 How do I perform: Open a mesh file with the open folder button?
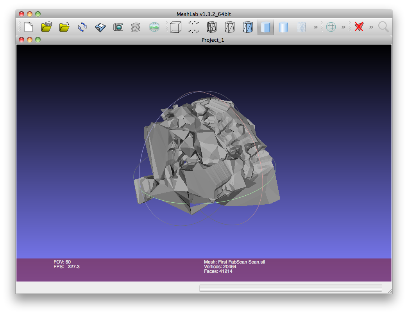coord(65,27)
